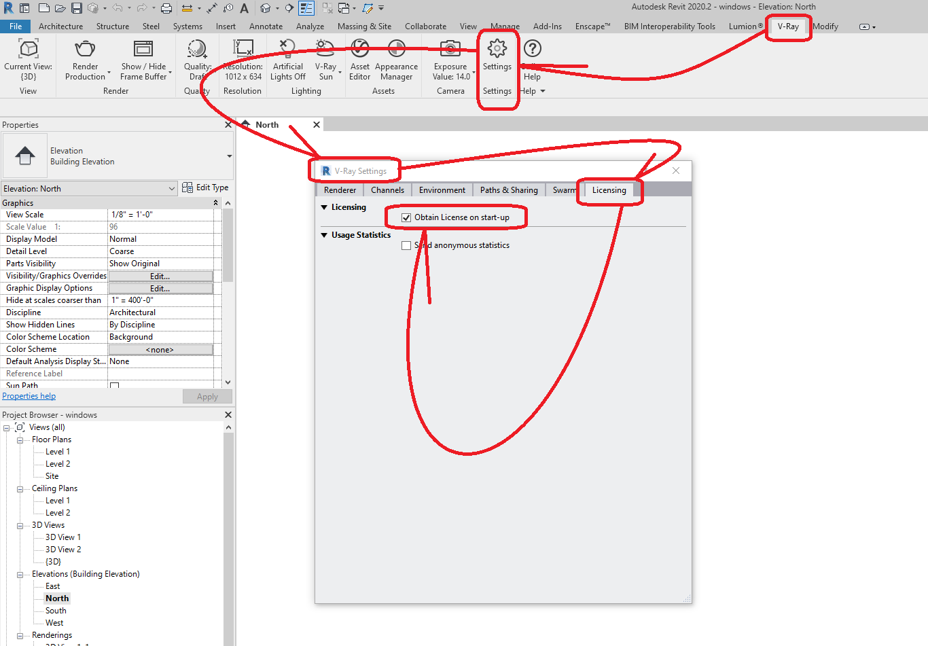
Task: Click the New file icon in quick access toolbar
Action: 44,8
